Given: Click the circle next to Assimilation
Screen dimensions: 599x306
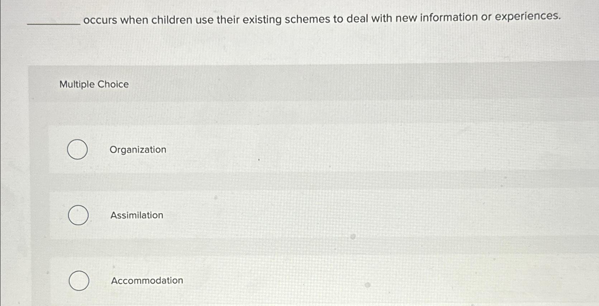Looking at the screenshot, I should tap(79, 215).
